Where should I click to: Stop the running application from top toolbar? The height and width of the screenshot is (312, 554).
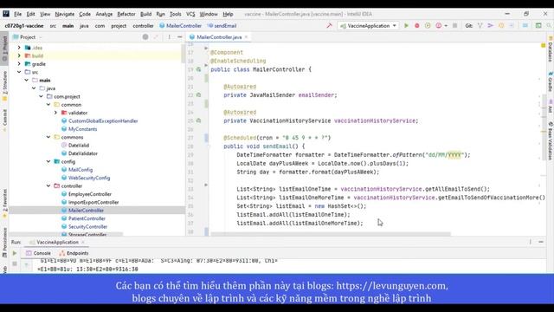coord(454,25)
